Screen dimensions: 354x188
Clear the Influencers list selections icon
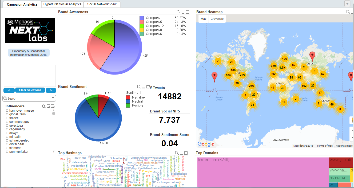[x=53, y=106]
